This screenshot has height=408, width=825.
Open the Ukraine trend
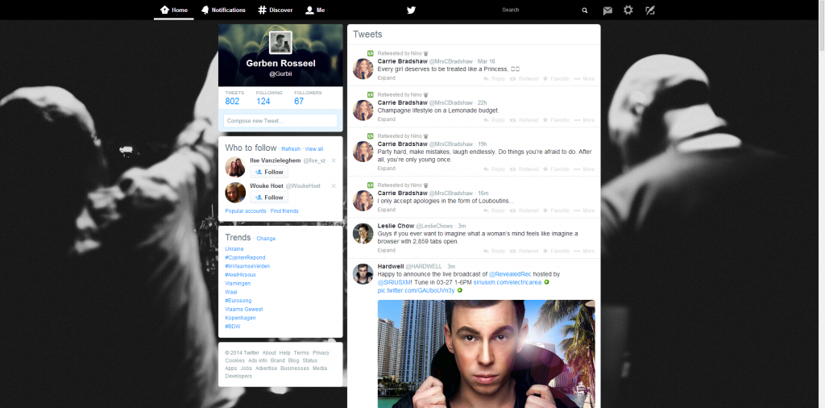click(234, 248)
